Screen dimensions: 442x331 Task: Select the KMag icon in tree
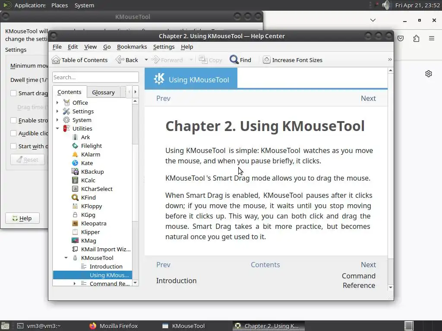coord(75,240)
